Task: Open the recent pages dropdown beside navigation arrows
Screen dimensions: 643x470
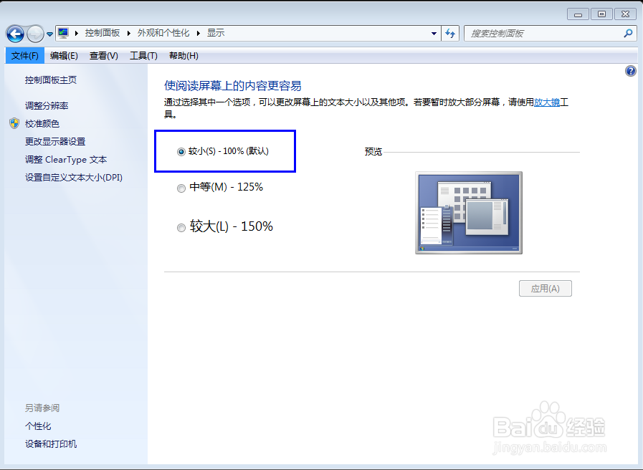Action: point(48,34)
